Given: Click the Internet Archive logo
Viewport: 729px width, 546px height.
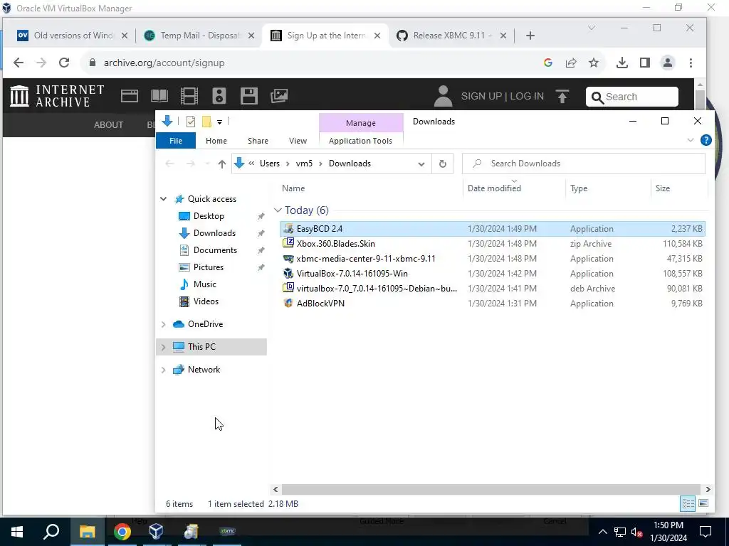Looking at the screenshot, I should (x=57, y=96).
